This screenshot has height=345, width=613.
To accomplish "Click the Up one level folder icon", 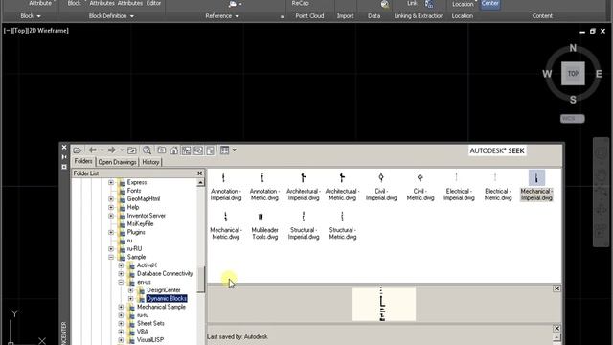I will [132, 150].
